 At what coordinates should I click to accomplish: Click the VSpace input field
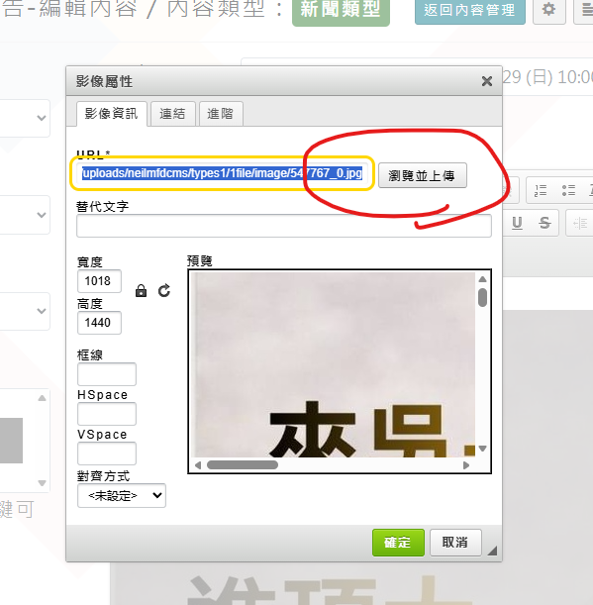point(107,454)
